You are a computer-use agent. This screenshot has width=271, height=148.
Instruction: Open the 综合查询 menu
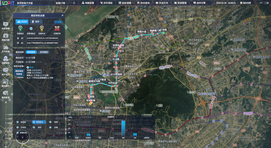coord(143,3)
